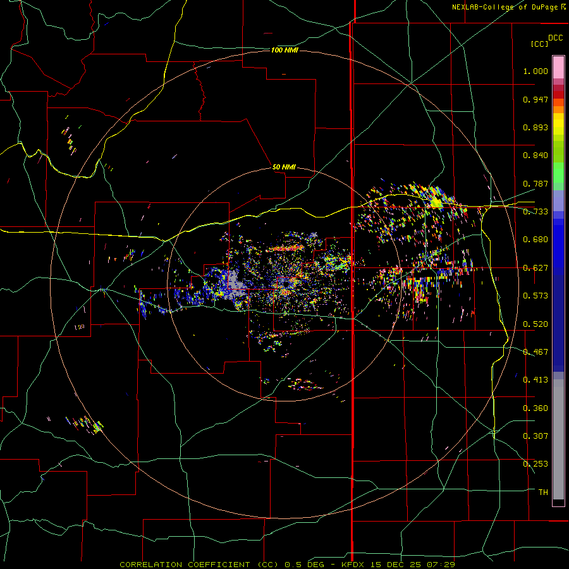Click the [CC] legend unit label
Image resolution: width=569 pixels, height=569 pixels.
[x=539, y=44]
